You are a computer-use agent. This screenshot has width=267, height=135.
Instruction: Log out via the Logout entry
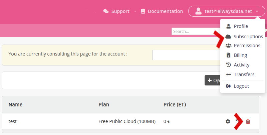click(x=241, y=86)
